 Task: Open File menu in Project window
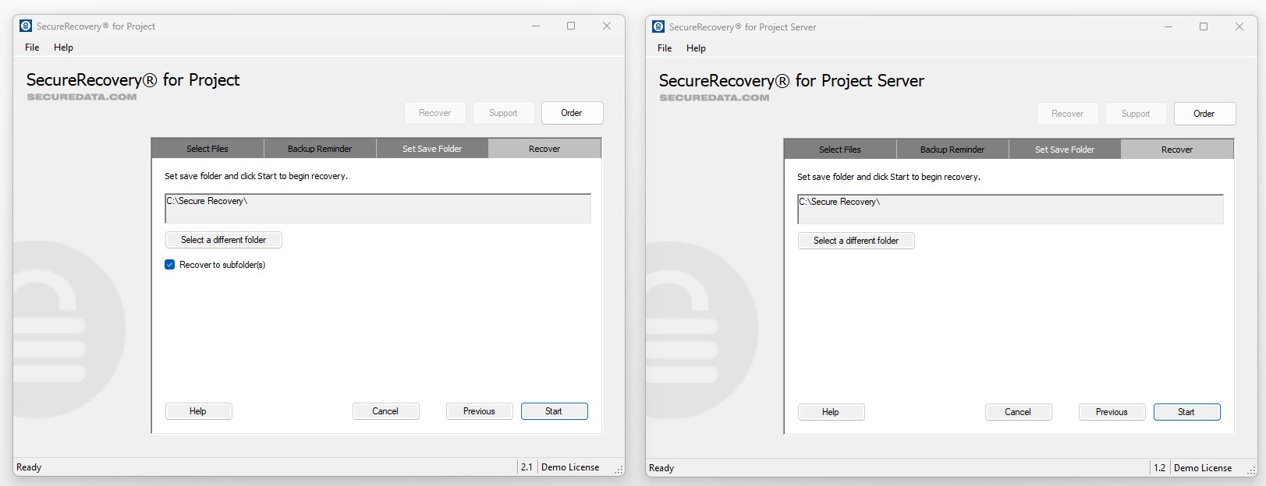32,48
